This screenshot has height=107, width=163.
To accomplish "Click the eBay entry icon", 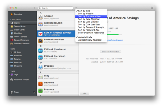I will [x=40, y=77].
